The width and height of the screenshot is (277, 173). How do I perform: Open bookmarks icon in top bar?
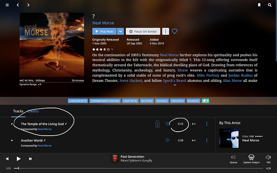click(259, 5)
